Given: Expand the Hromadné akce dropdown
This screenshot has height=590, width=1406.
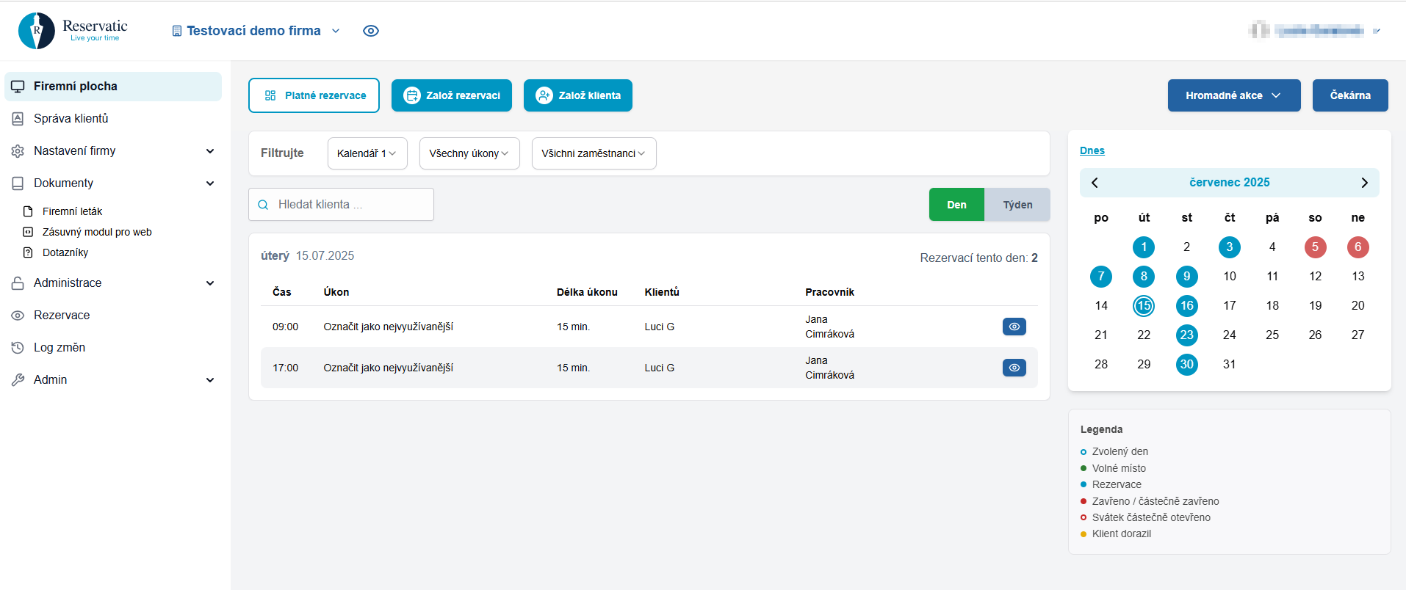Looking at the screenshot, I should pos(1233,95).
